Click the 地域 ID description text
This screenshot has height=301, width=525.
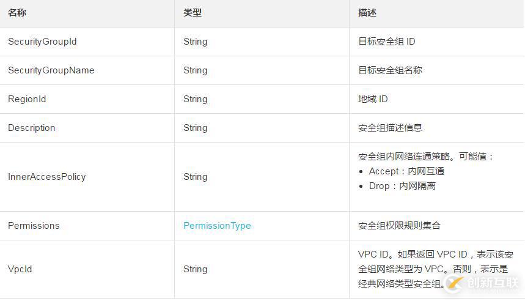pos(373,99)
